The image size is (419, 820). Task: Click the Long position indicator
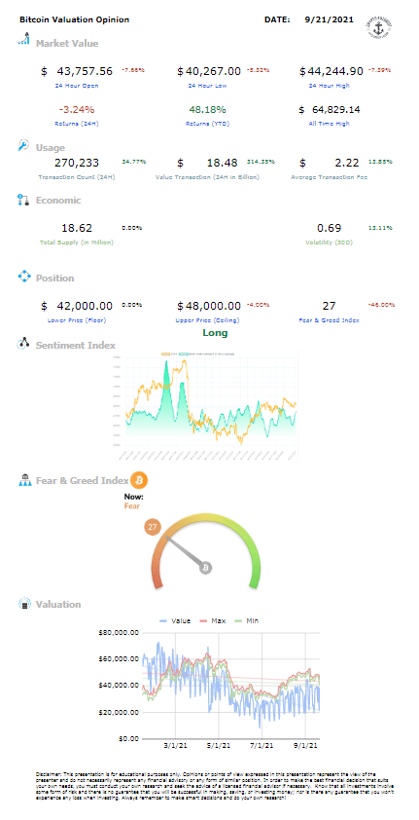tap(216, 333)
